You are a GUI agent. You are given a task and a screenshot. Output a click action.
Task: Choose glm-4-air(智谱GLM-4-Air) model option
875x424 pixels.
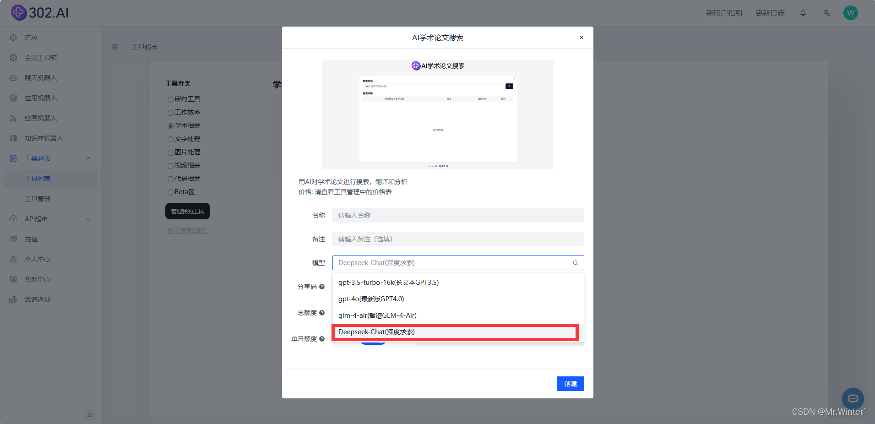click(x=458, y=315)
